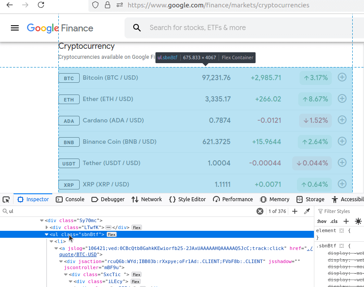Click the light theme sun icon in Rules panel
The height and width of the screenshot is (287, 364).
358,221
